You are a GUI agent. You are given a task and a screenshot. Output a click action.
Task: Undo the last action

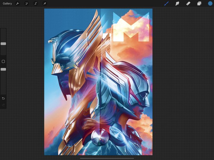pyautogui.click(x=3, y=98)
